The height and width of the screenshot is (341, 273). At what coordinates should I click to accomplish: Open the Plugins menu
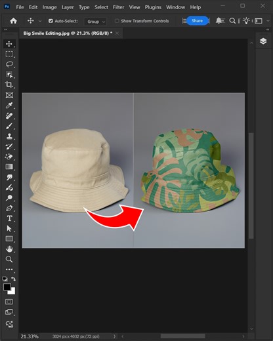point(153,7)
